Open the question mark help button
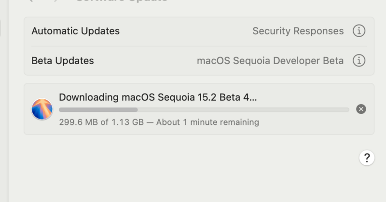386x202 pixels. (367, 157)
